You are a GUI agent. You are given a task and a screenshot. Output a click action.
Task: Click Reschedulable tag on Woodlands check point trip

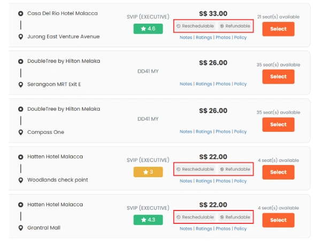pyautogui.click(x=195, y=169)
